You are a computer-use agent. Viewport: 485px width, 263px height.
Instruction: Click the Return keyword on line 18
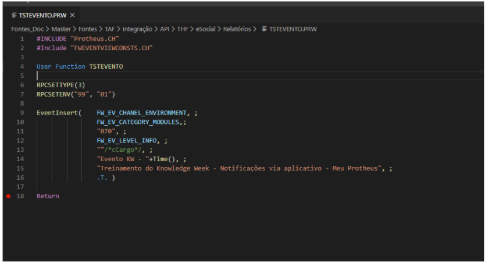[x=48, y=196]
